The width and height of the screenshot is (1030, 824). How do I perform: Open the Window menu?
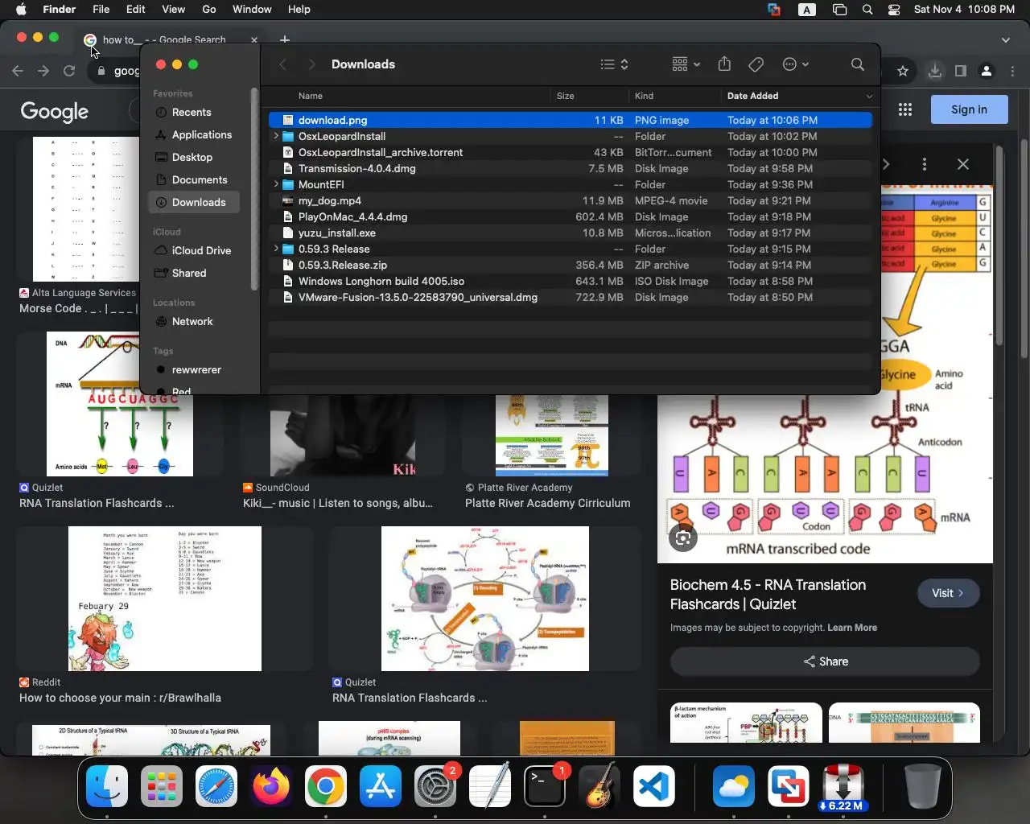tap(252, 10)
